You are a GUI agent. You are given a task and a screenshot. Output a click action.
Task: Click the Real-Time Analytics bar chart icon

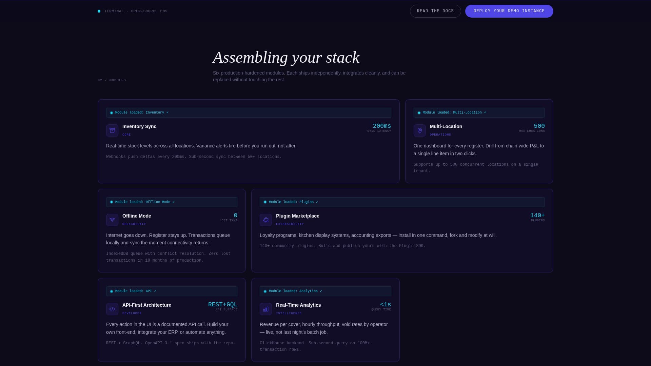[x=265, y=309]
